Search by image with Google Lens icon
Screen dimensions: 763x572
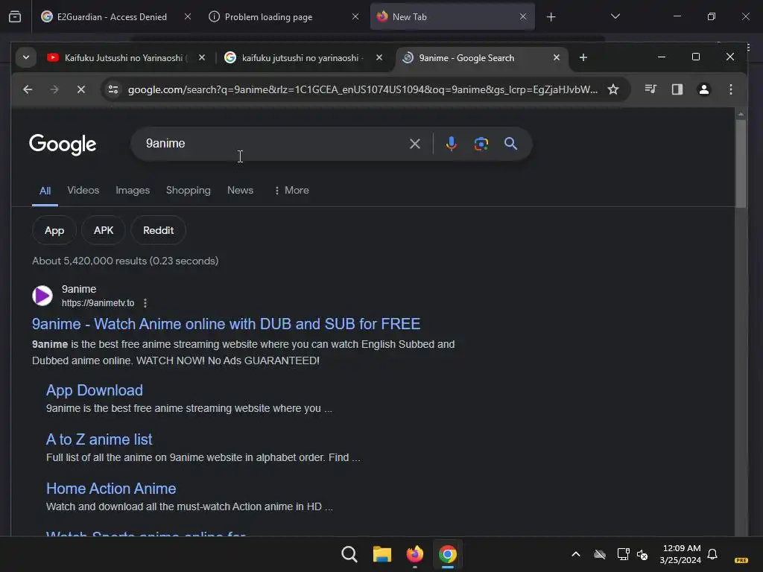click(481, 144)
